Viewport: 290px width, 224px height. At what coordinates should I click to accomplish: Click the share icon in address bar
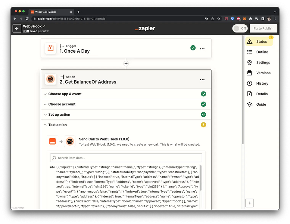pyautogui.click(x=212, y=19)
